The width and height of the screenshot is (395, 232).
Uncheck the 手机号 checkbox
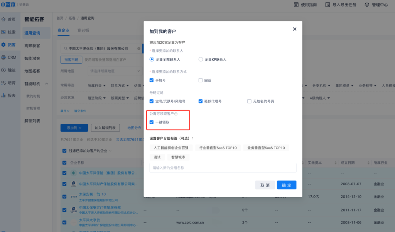click(152, 80)
